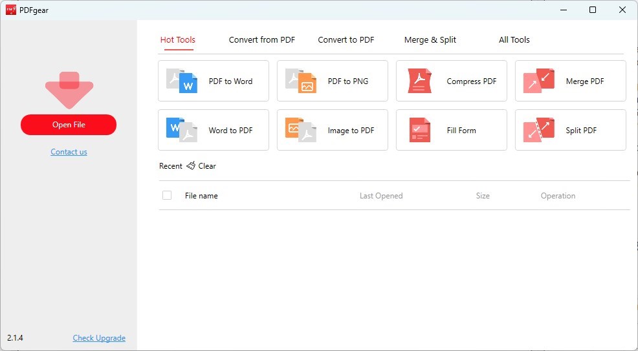The image size is (638, 351).
Task: Switch to the Convert to PDF tab
Action: (346, 40)
